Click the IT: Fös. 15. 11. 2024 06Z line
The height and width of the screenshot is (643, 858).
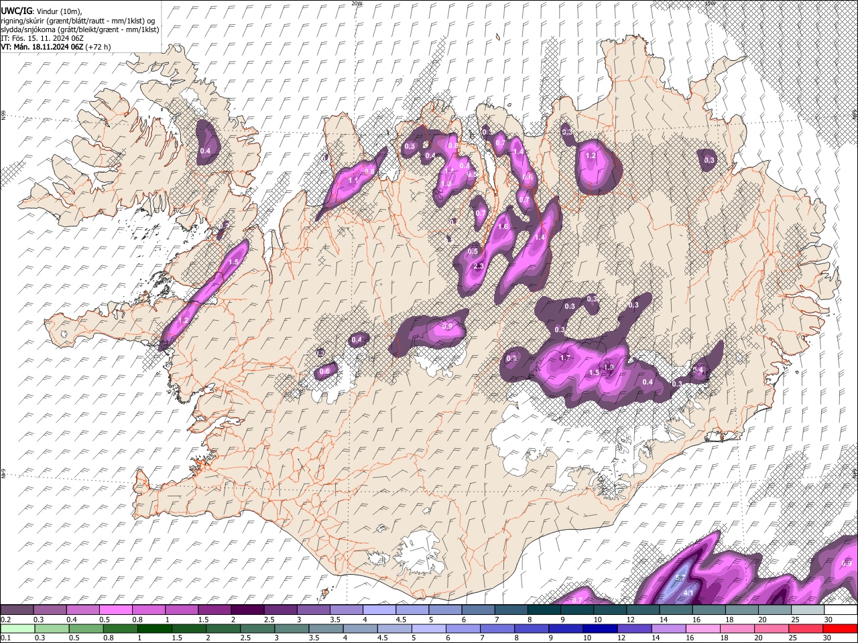click(42, 38)
